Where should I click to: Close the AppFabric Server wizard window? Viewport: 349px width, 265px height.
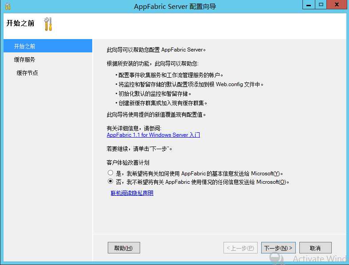337,4
